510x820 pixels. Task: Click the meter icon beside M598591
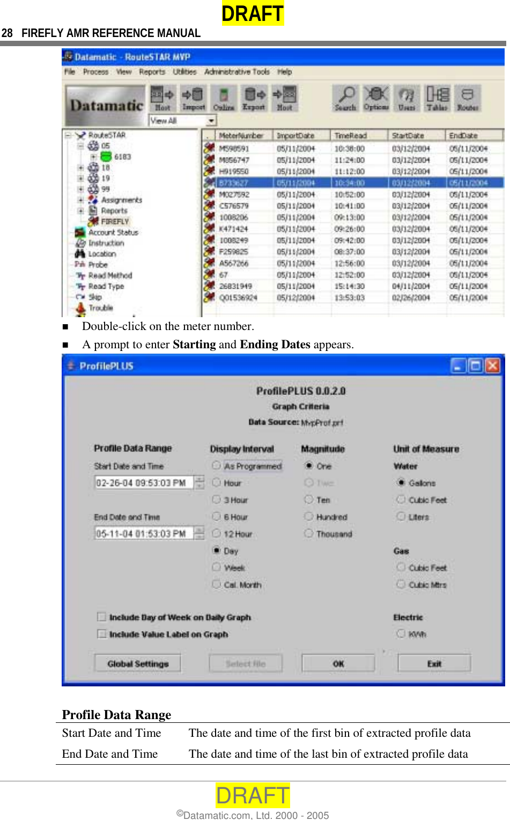coord(209,148)
